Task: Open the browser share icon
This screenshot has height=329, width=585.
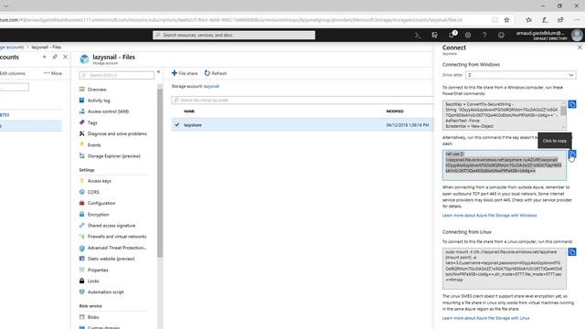Action: tap(560, 20)
